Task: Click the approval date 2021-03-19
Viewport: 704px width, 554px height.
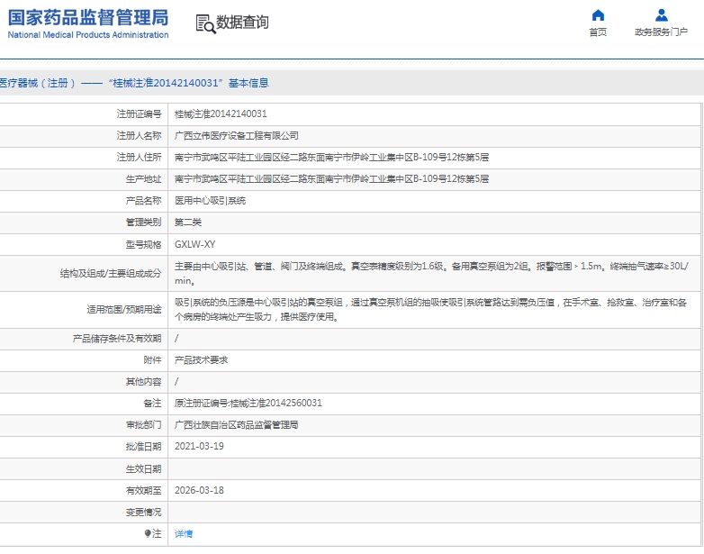Action: [199, 447]
